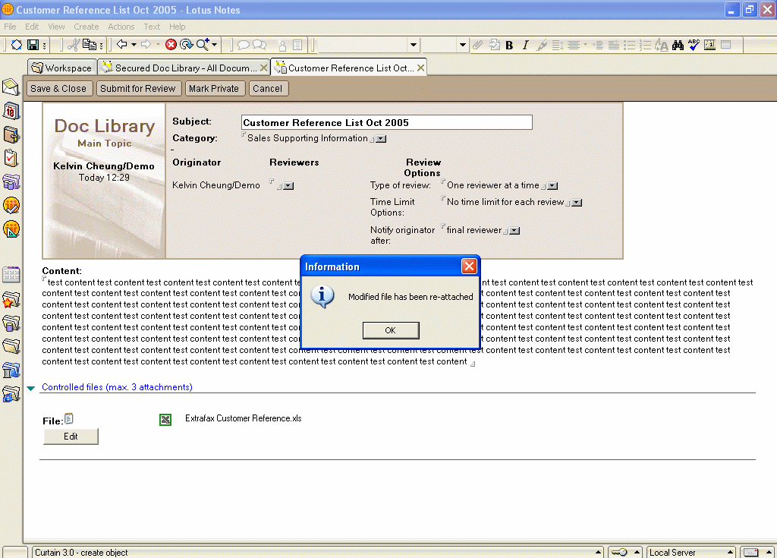Click the Submit for Review button

[137, 89]
